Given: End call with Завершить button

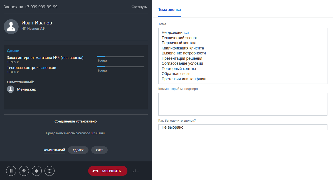Looking at the screenshot, I should pos(108,171).
